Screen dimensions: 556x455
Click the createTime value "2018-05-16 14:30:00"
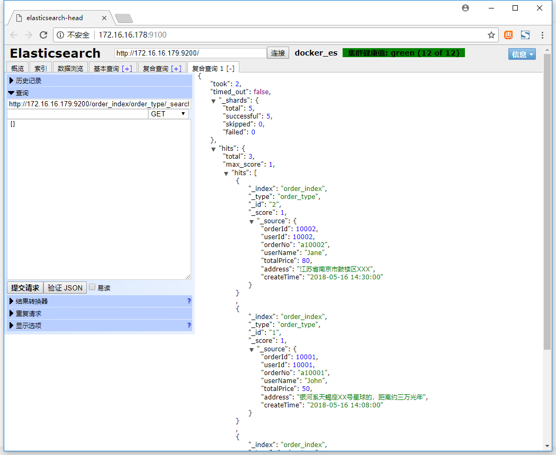(x=345, y=277)
